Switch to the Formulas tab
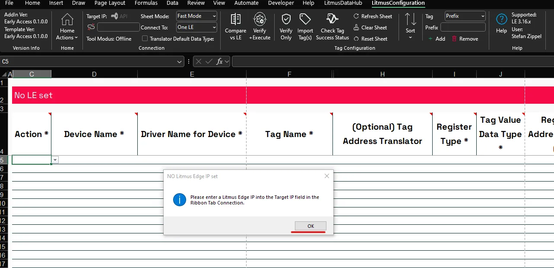 (146, 3)
